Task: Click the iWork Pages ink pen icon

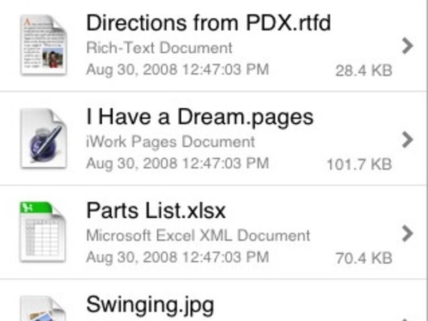Action: (43, 139)
